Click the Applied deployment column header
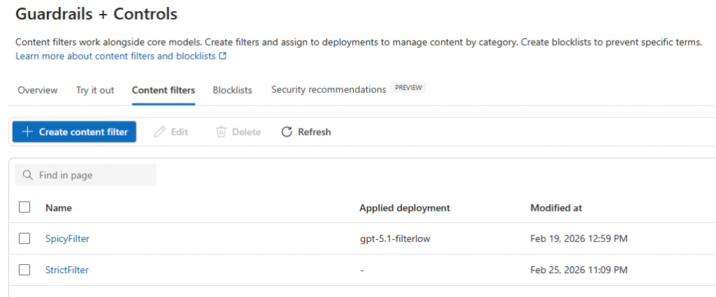 pos(404,208)
